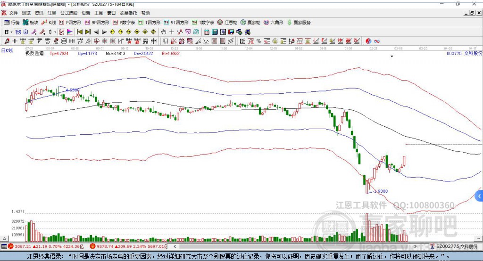Open the 板块 sector view
The width and height of the screenshot is (483, 261).
coord(31,23)
